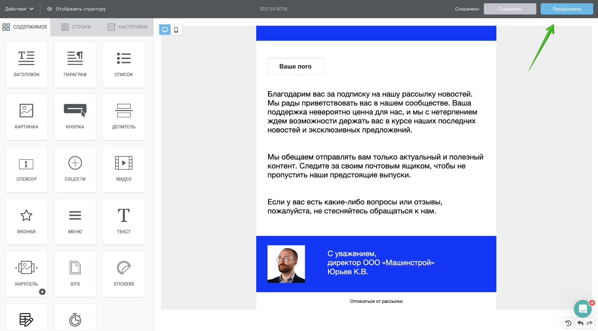Click the С уважением signature text
Viewport: 598px width, 331px height.
pos(381,262)
